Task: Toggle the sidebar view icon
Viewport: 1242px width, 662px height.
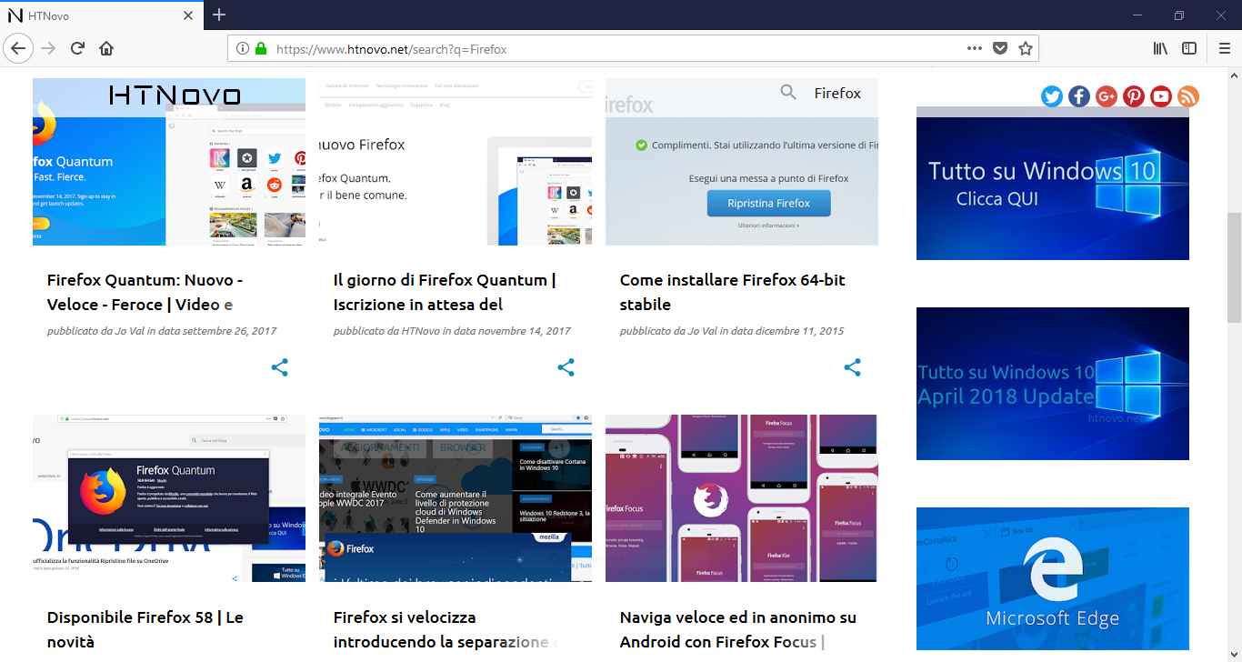Action: click(x=1189, y=48)
